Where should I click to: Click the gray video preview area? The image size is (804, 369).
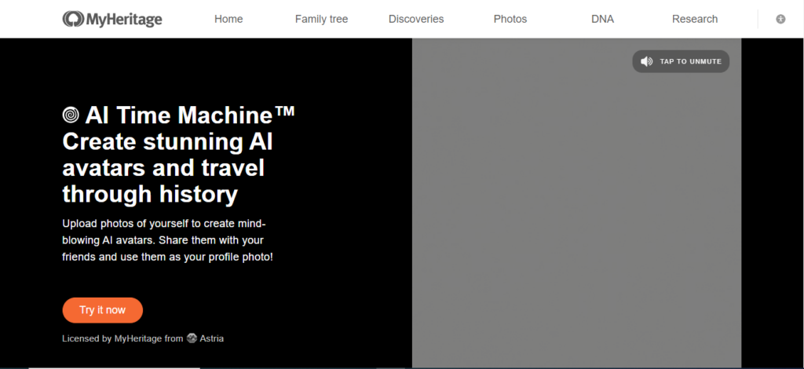(x=576, y=220)
